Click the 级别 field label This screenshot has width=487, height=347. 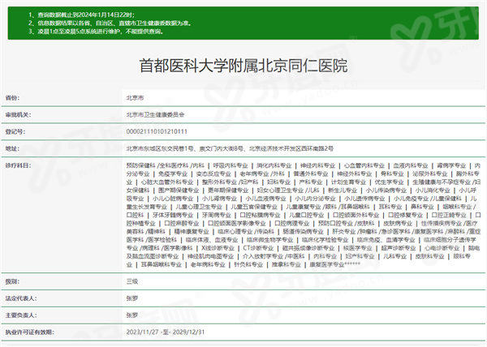point(12,281)
